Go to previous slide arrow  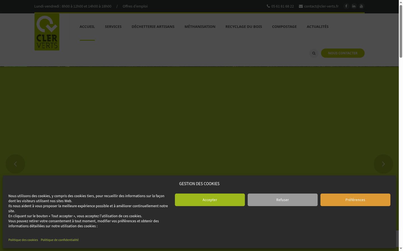click(x=15, y=164)
